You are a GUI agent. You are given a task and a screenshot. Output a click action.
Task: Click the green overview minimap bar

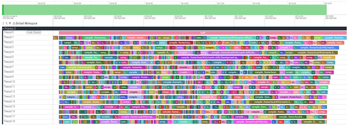click(x=164, y=10)
